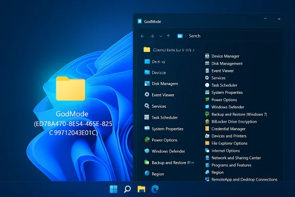Viewport: 295px width, 197px height.
Task: Click the Devices and Printers text
Action: [229, 136]
